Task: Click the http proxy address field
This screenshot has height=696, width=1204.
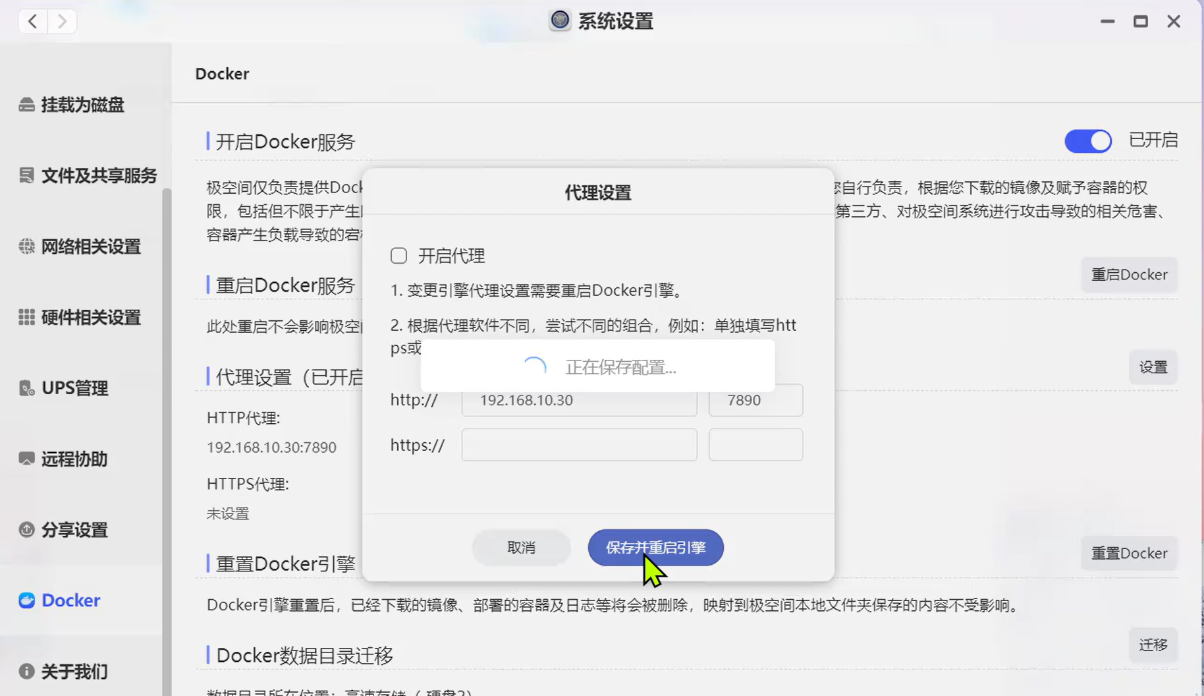Action: 579,400
